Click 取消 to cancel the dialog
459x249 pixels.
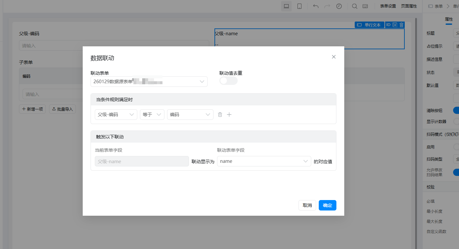(x=307, y=205)
